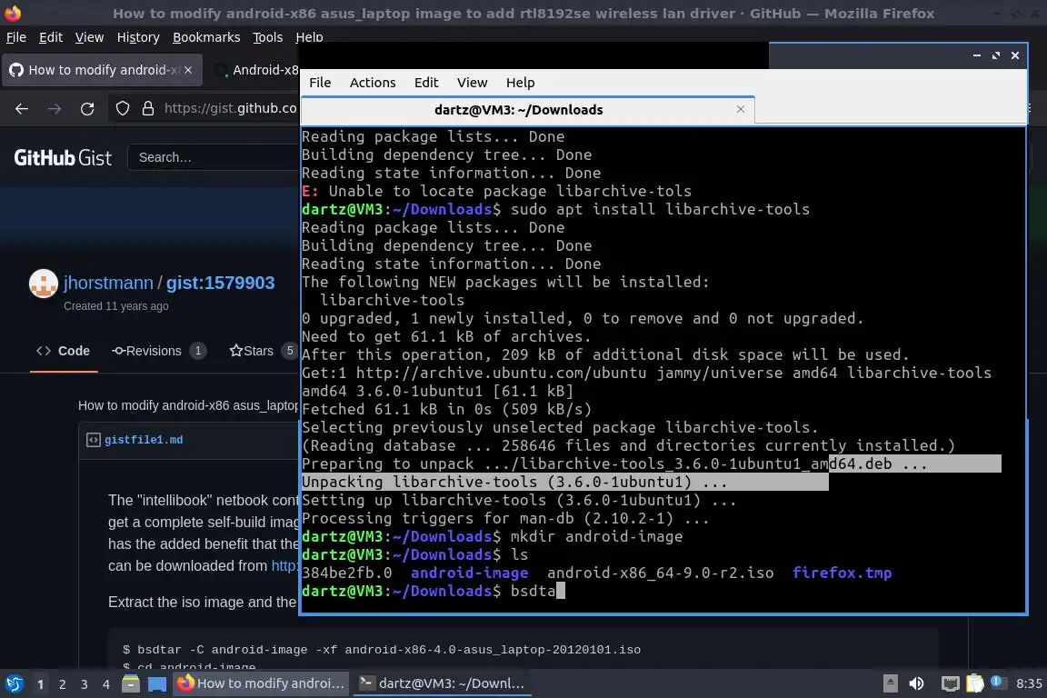Viewport: 1047px width, 698px height.
Task: Open the gist Code tab
Action: coord(64,351)
